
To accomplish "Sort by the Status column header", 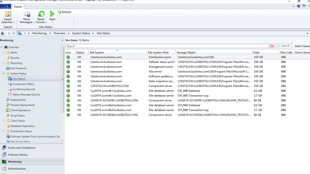I will pos(82,53).
